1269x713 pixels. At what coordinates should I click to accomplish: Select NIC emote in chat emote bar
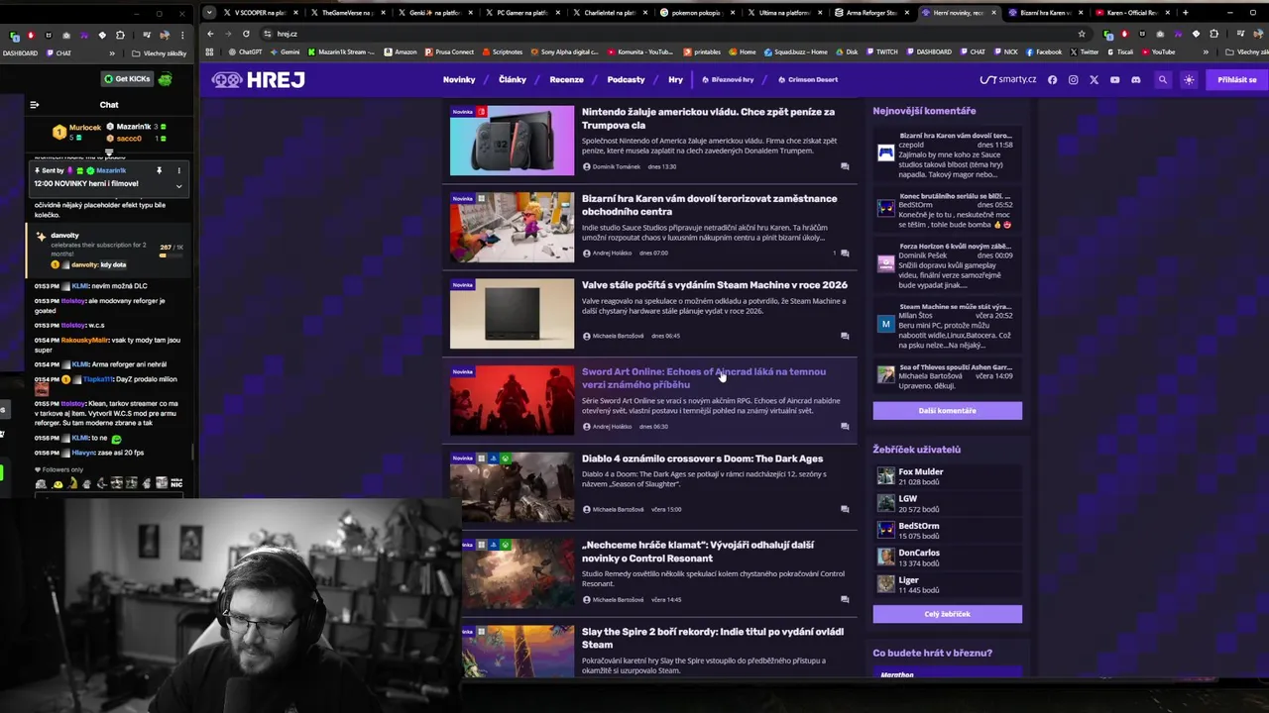pyautogui.click(x=176, y=483)
